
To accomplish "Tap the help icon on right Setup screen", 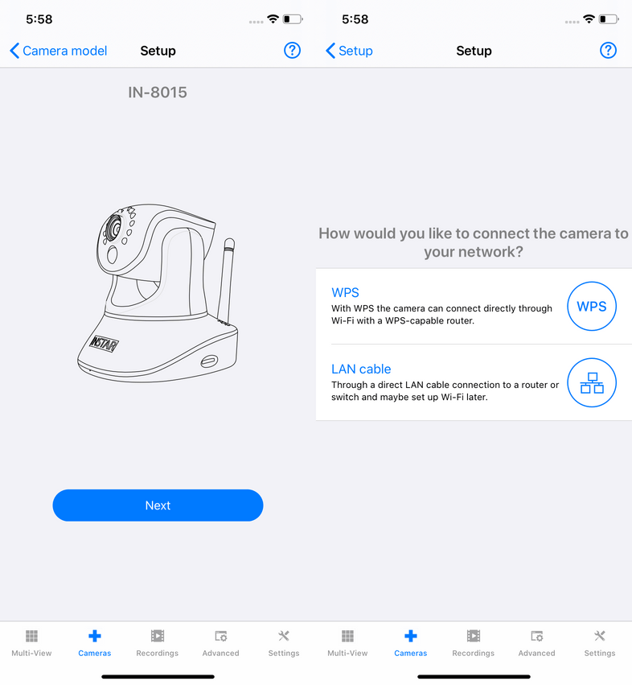I will click(x=608, y=51).
